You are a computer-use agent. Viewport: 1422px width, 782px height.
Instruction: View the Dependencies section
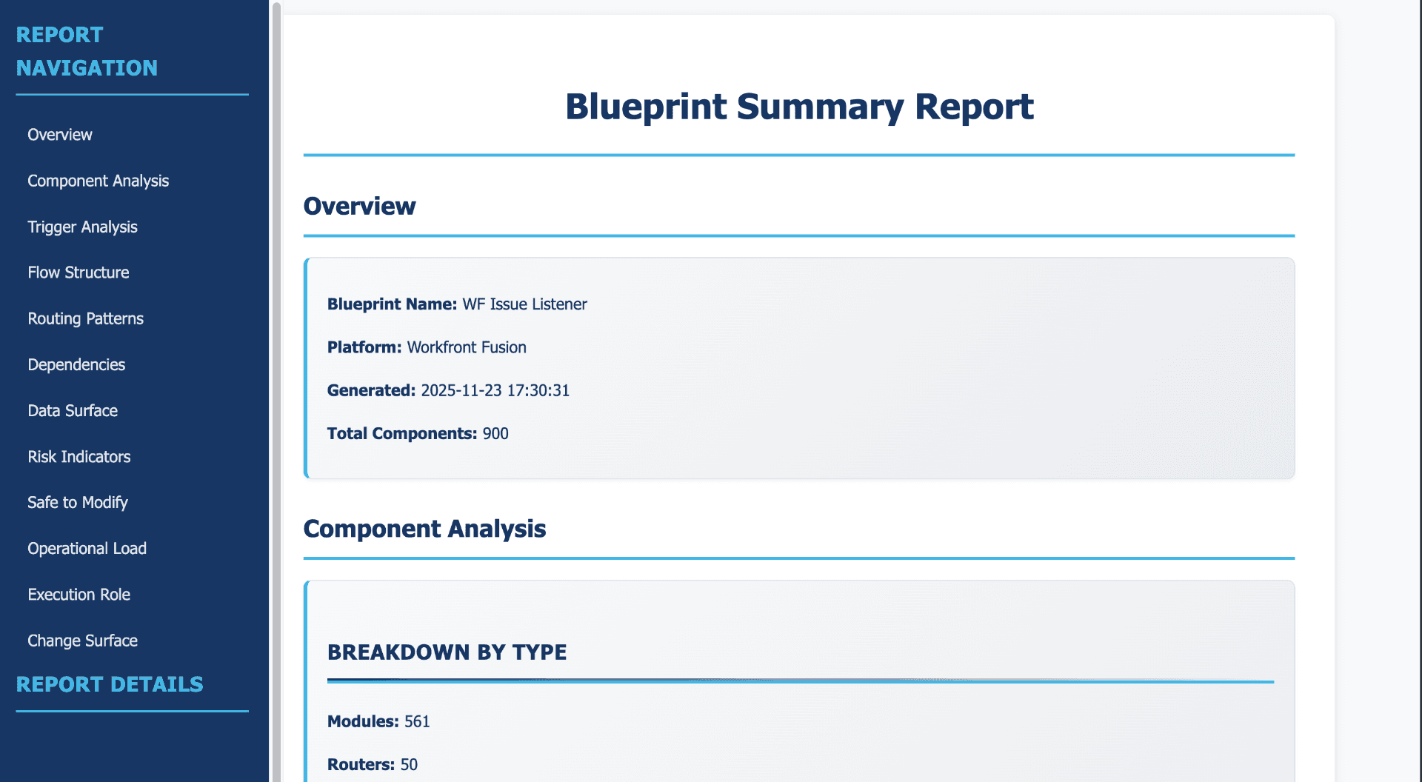(76, 364)
